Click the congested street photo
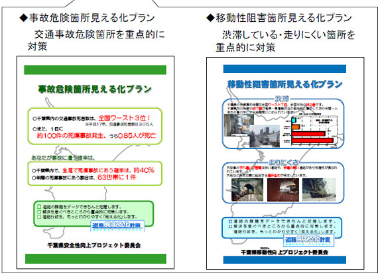 tap(264, 136)
